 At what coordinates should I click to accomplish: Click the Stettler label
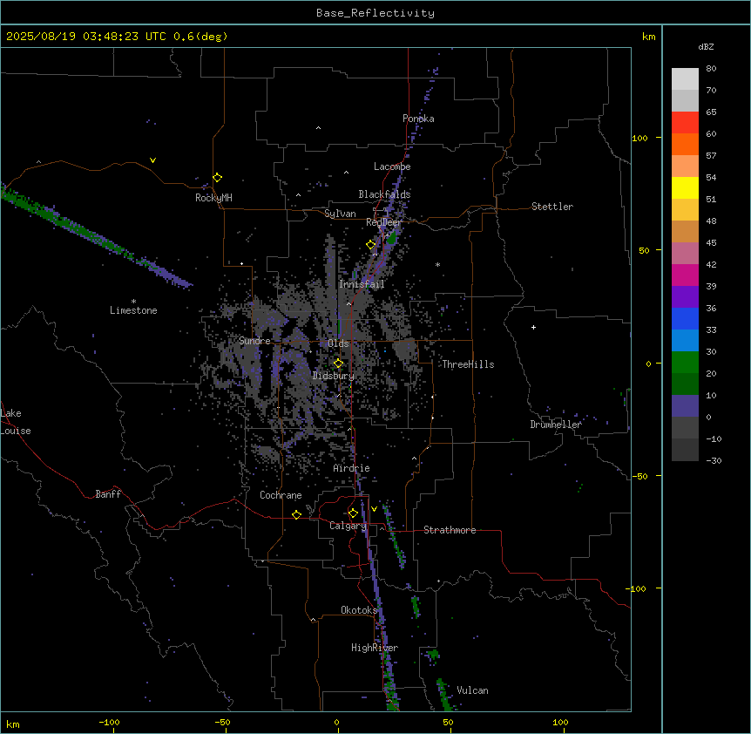coord(552,207)
